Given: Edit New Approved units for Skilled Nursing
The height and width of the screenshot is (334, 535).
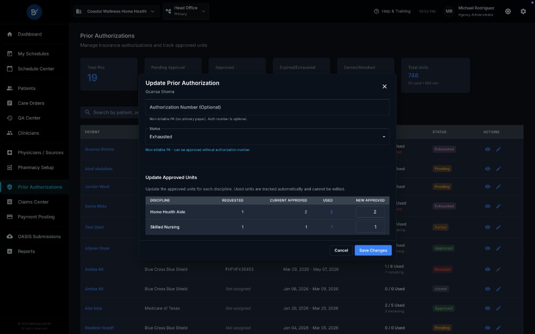Looking at the screenshot, I should (370, 227).
